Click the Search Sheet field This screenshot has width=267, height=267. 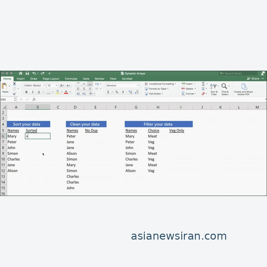[238, 73]
